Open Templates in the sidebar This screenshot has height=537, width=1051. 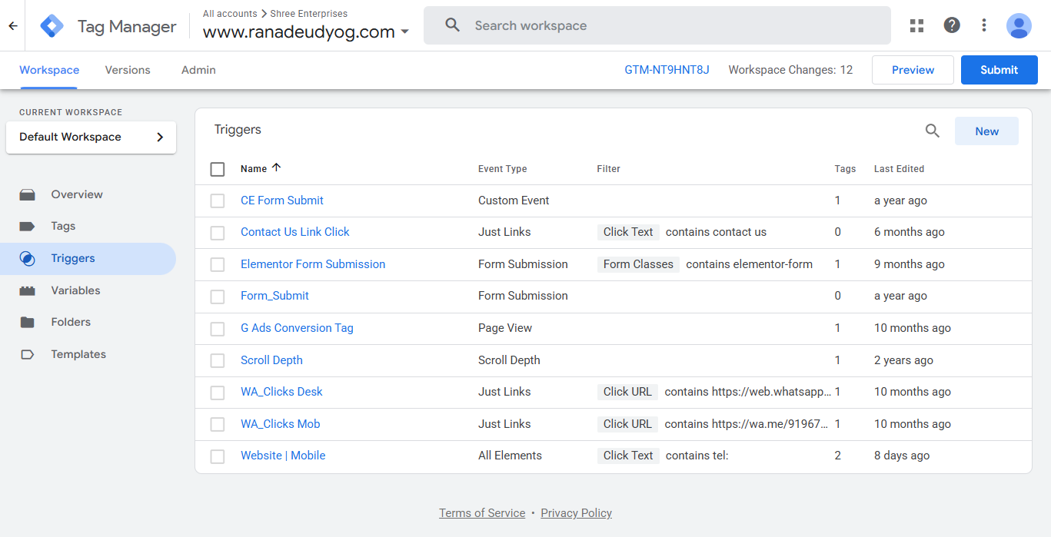coord(78,354)
